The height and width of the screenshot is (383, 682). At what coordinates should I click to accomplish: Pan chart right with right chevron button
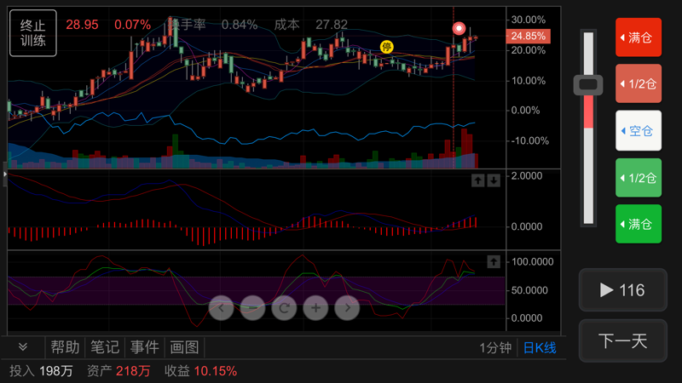coord(347,308)
